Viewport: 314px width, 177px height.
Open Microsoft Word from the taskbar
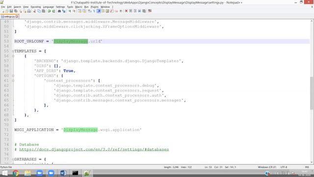(63, 173)
